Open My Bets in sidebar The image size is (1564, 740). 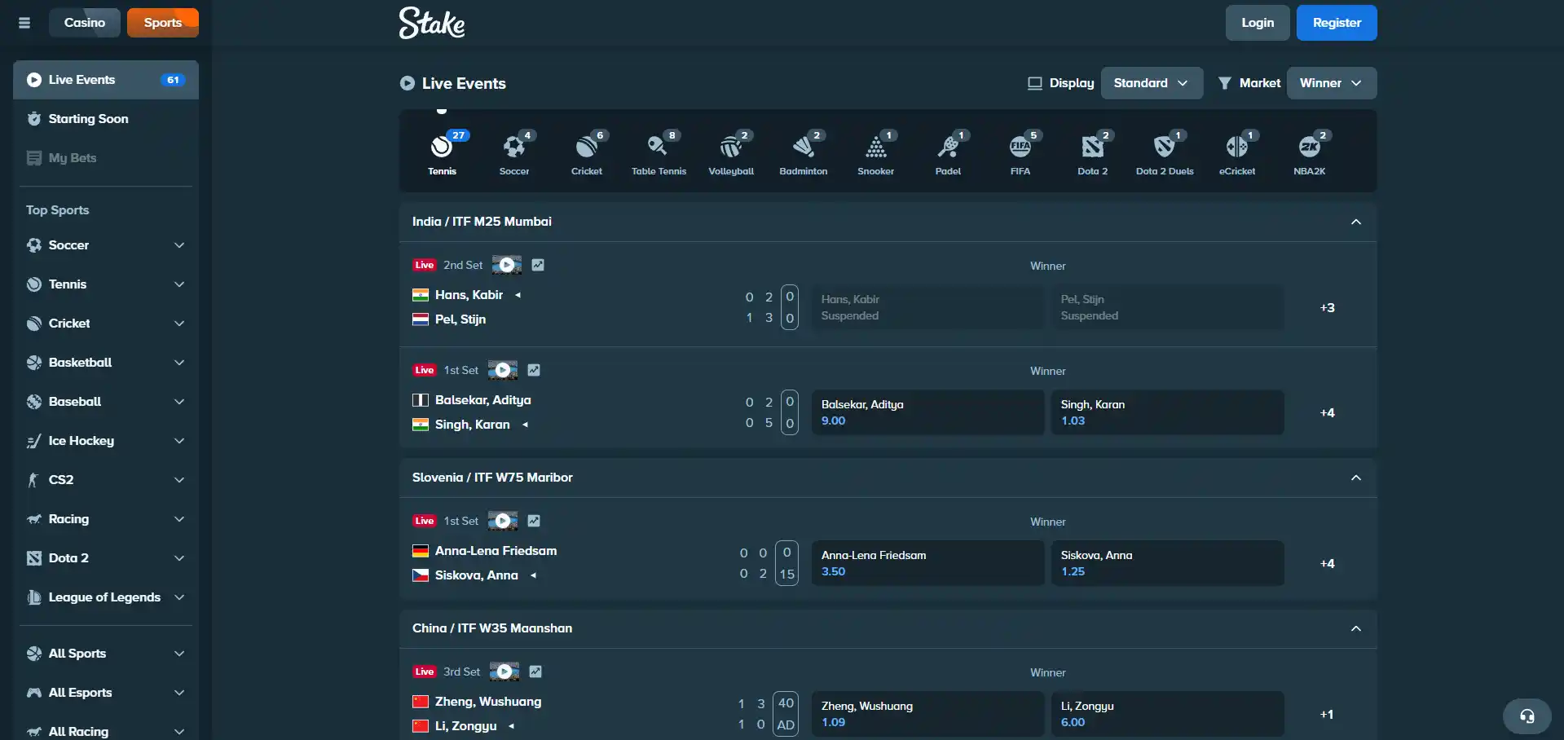click(106, 158)
